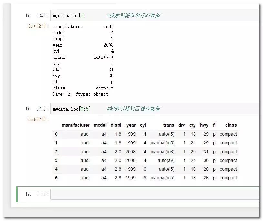Click a4 model value in row 3
The height and width of the screenshot is (221, 263).
(x=104, y=160)
